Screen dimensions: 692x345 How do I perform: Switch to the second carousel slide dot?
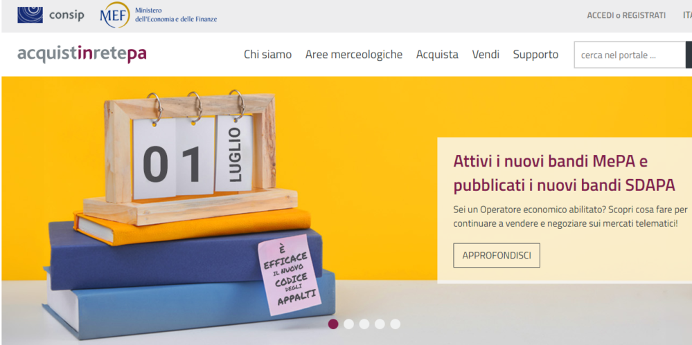coord(348,324)
